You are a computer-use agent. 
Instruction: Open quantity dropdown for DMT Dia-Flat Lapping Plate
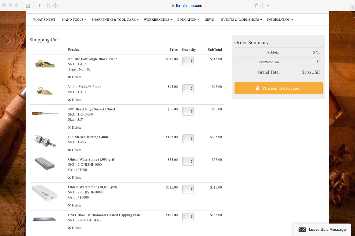point(188,217)
